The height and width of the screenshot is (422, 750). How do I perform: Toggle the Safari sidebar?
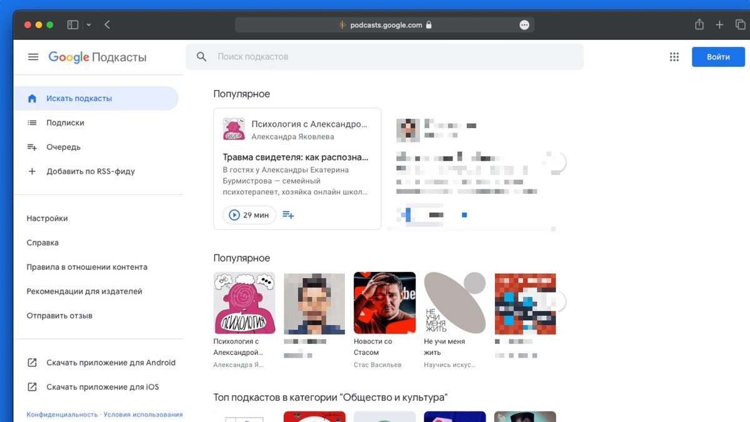pos(72,25)
